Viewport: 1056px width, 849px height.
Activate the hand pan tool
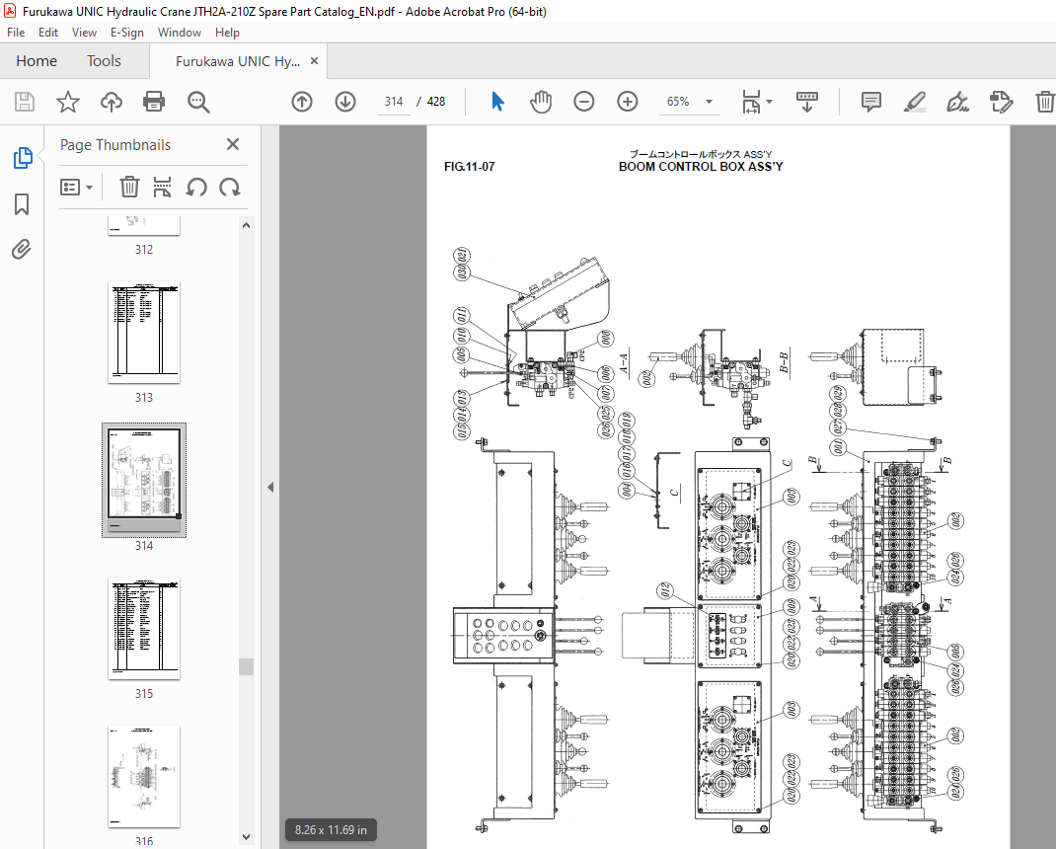541,102
